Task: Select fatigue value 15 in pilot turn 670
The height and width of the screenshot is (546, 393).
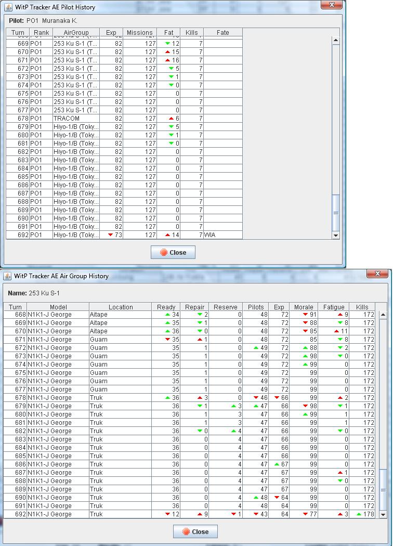Action: click(x=168, y=52)
